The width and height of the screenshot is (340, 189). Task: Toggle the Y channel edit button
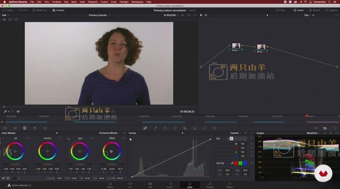[231, 139]
